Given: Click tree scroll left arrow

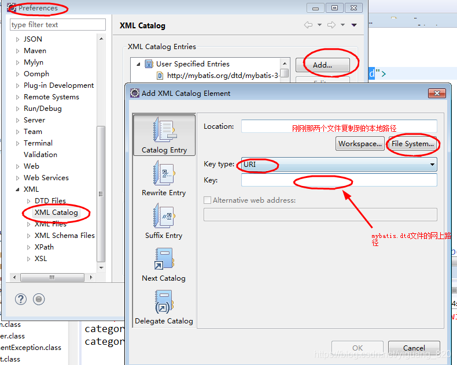Looking at the screenshot, I should (14, 277).
